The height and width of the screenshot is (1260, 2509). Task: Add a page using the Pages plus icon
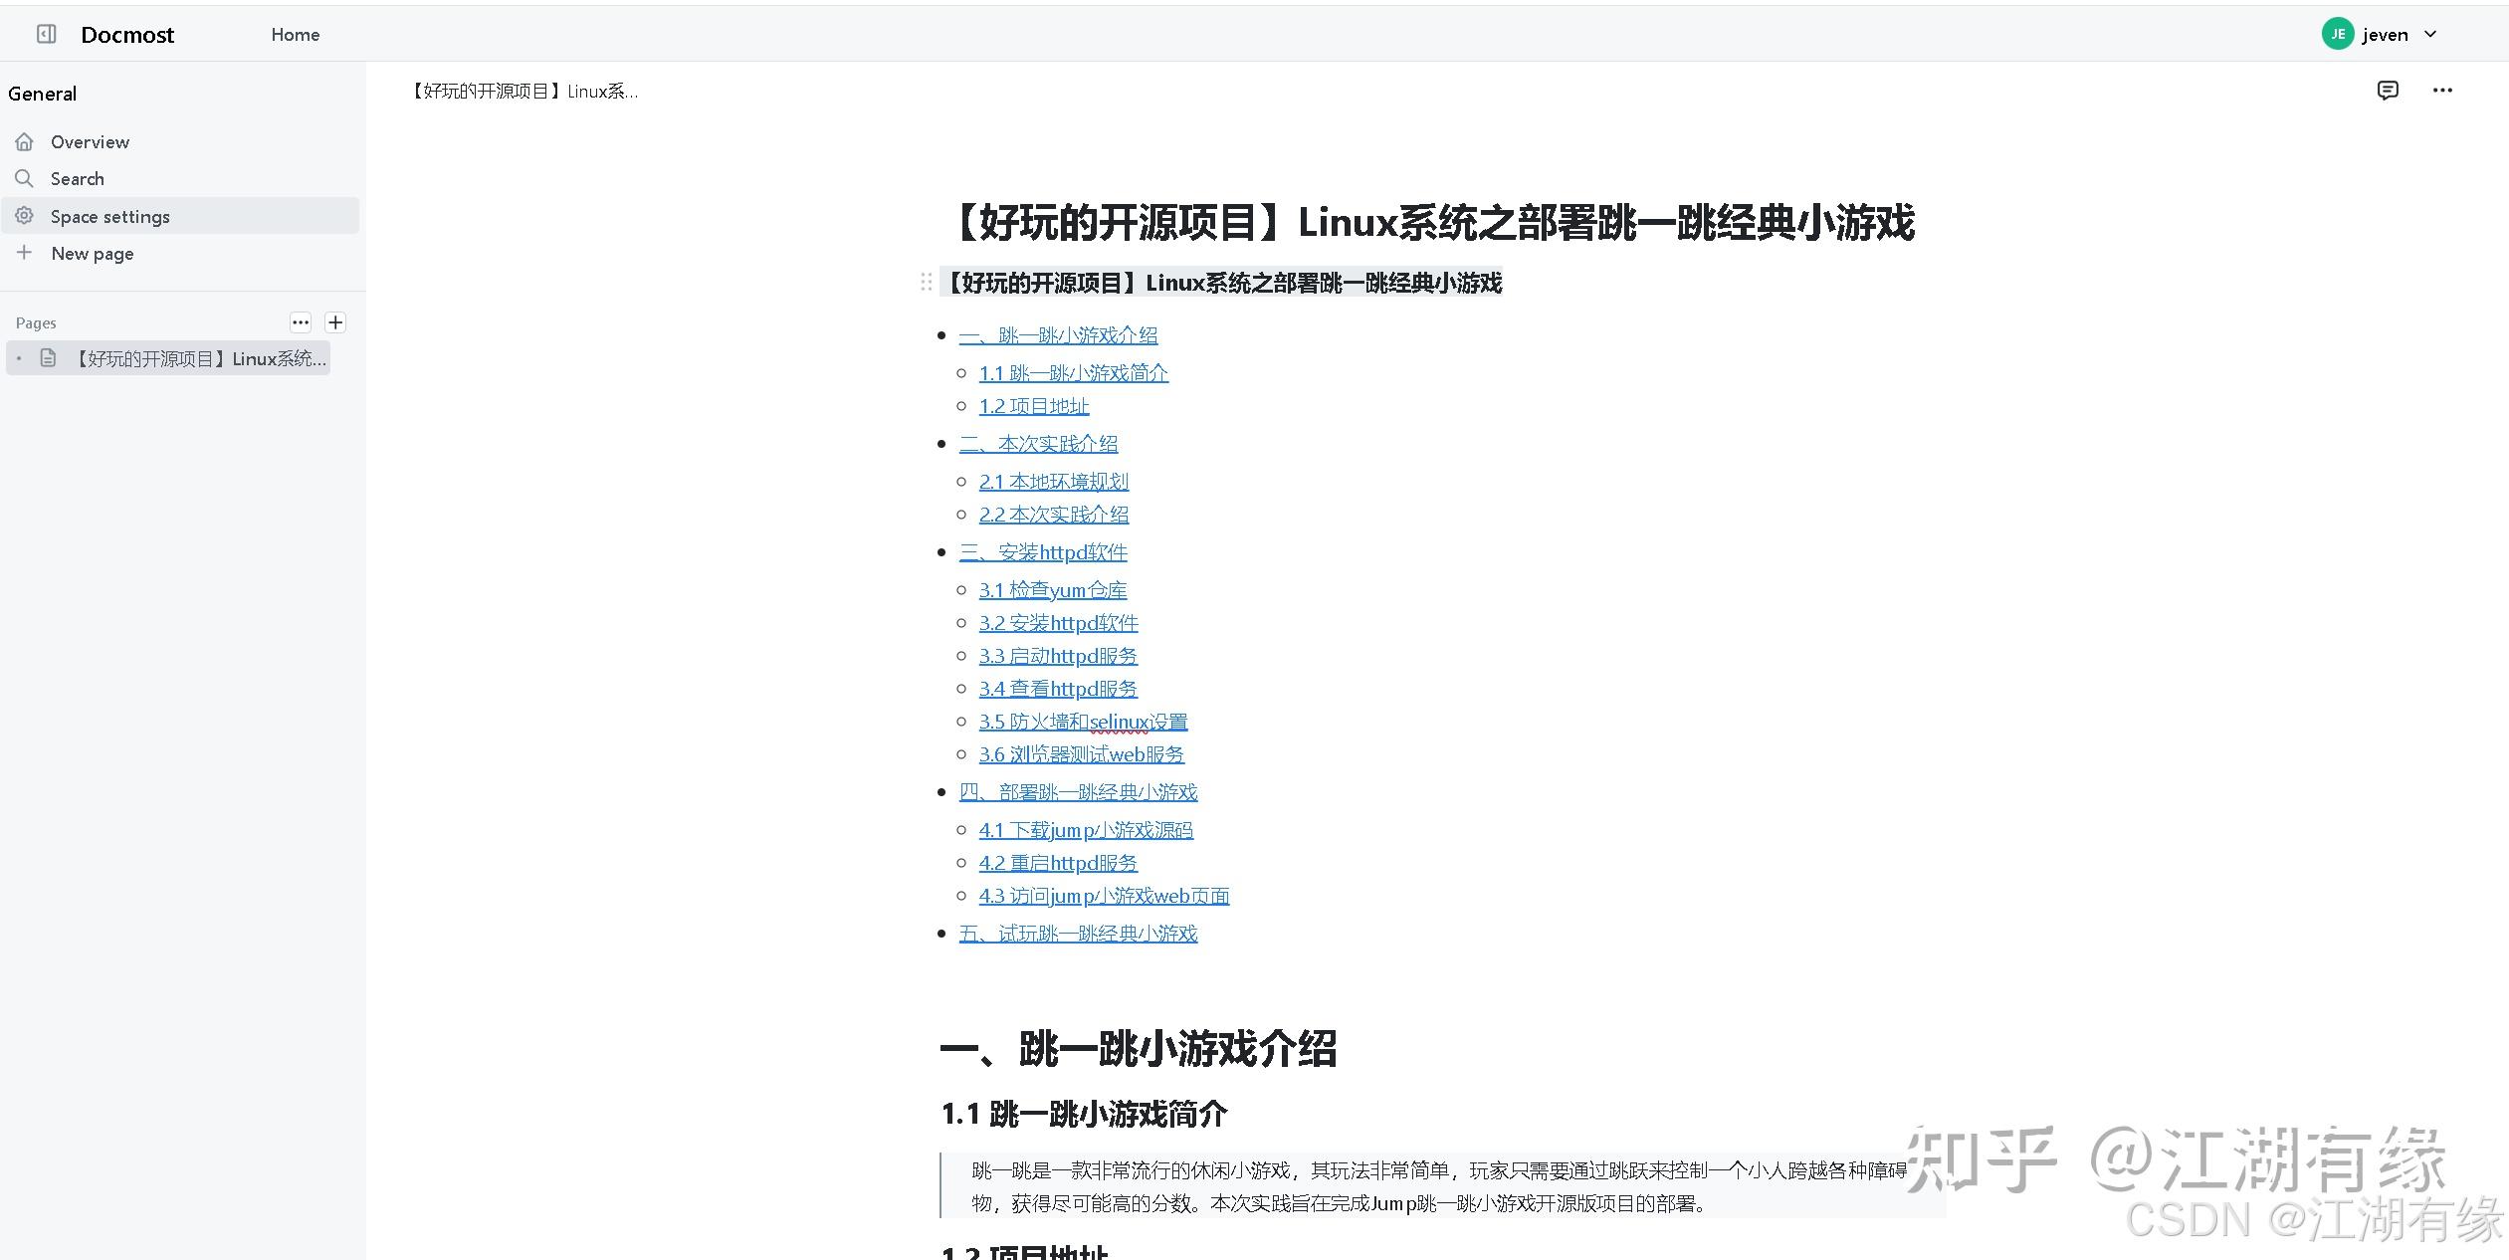tap(335, 321)
